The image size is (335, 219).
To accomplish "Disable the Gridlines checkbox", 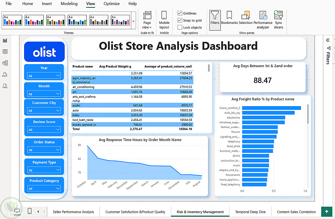I will click(x=180, y=13).
